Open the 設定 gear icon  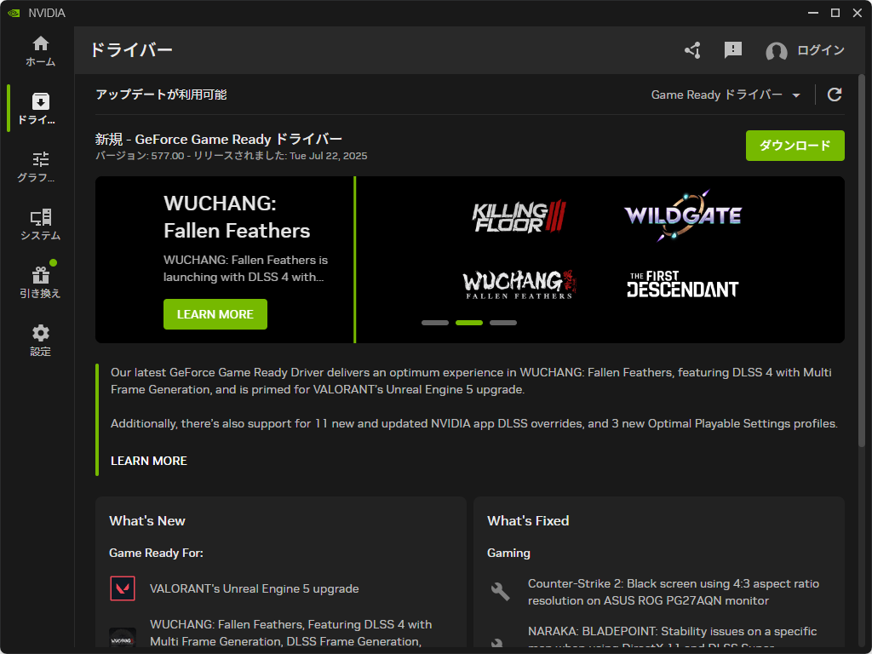39,338
